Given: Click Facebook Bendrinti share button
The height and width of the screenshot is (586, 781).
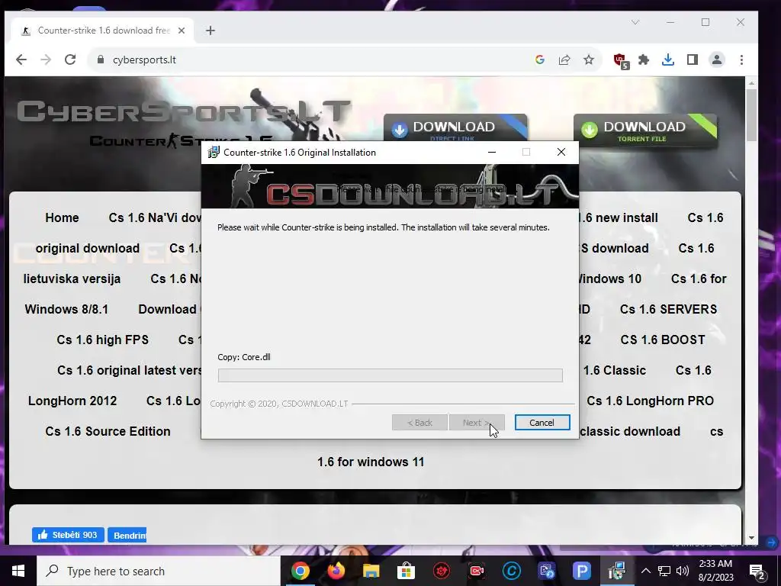Looking at the screenshot, I should (x=127, y=535).
